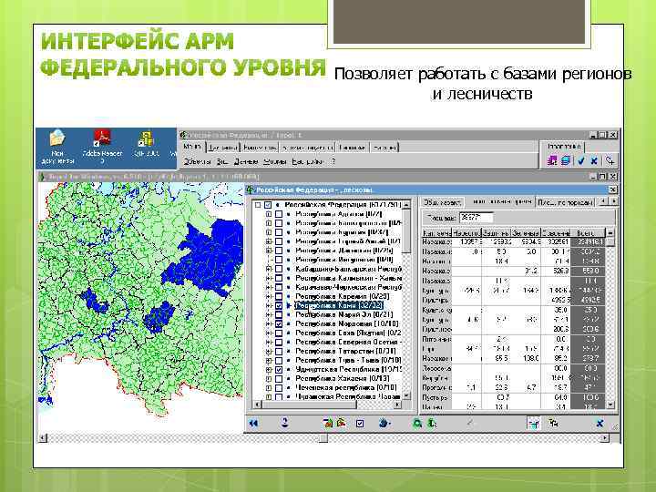Expand the Республика Адыгея tree node
The width and height of the screenshot is (656, 492).
269,214
